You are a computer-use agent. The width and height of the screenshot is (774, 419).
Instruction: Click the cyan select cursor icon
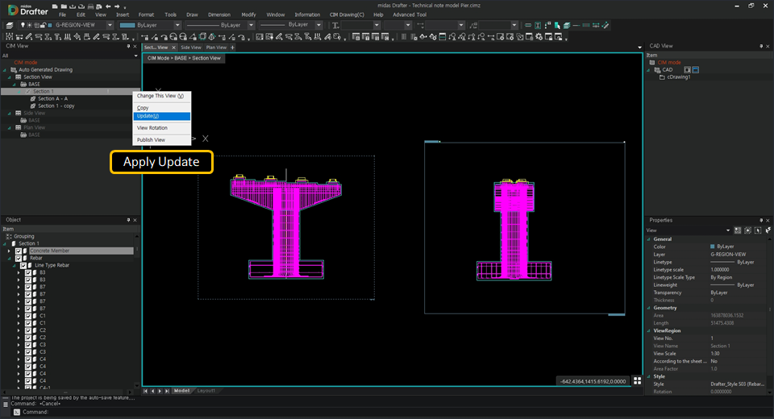[557, 25]
